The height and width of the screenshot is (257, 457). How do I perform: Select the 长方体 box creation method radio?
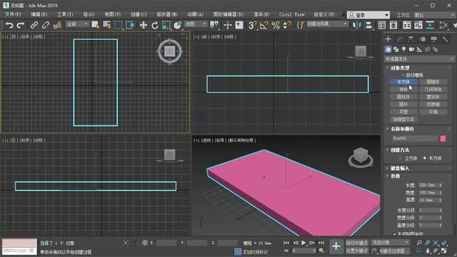click(x=425, y=158)
